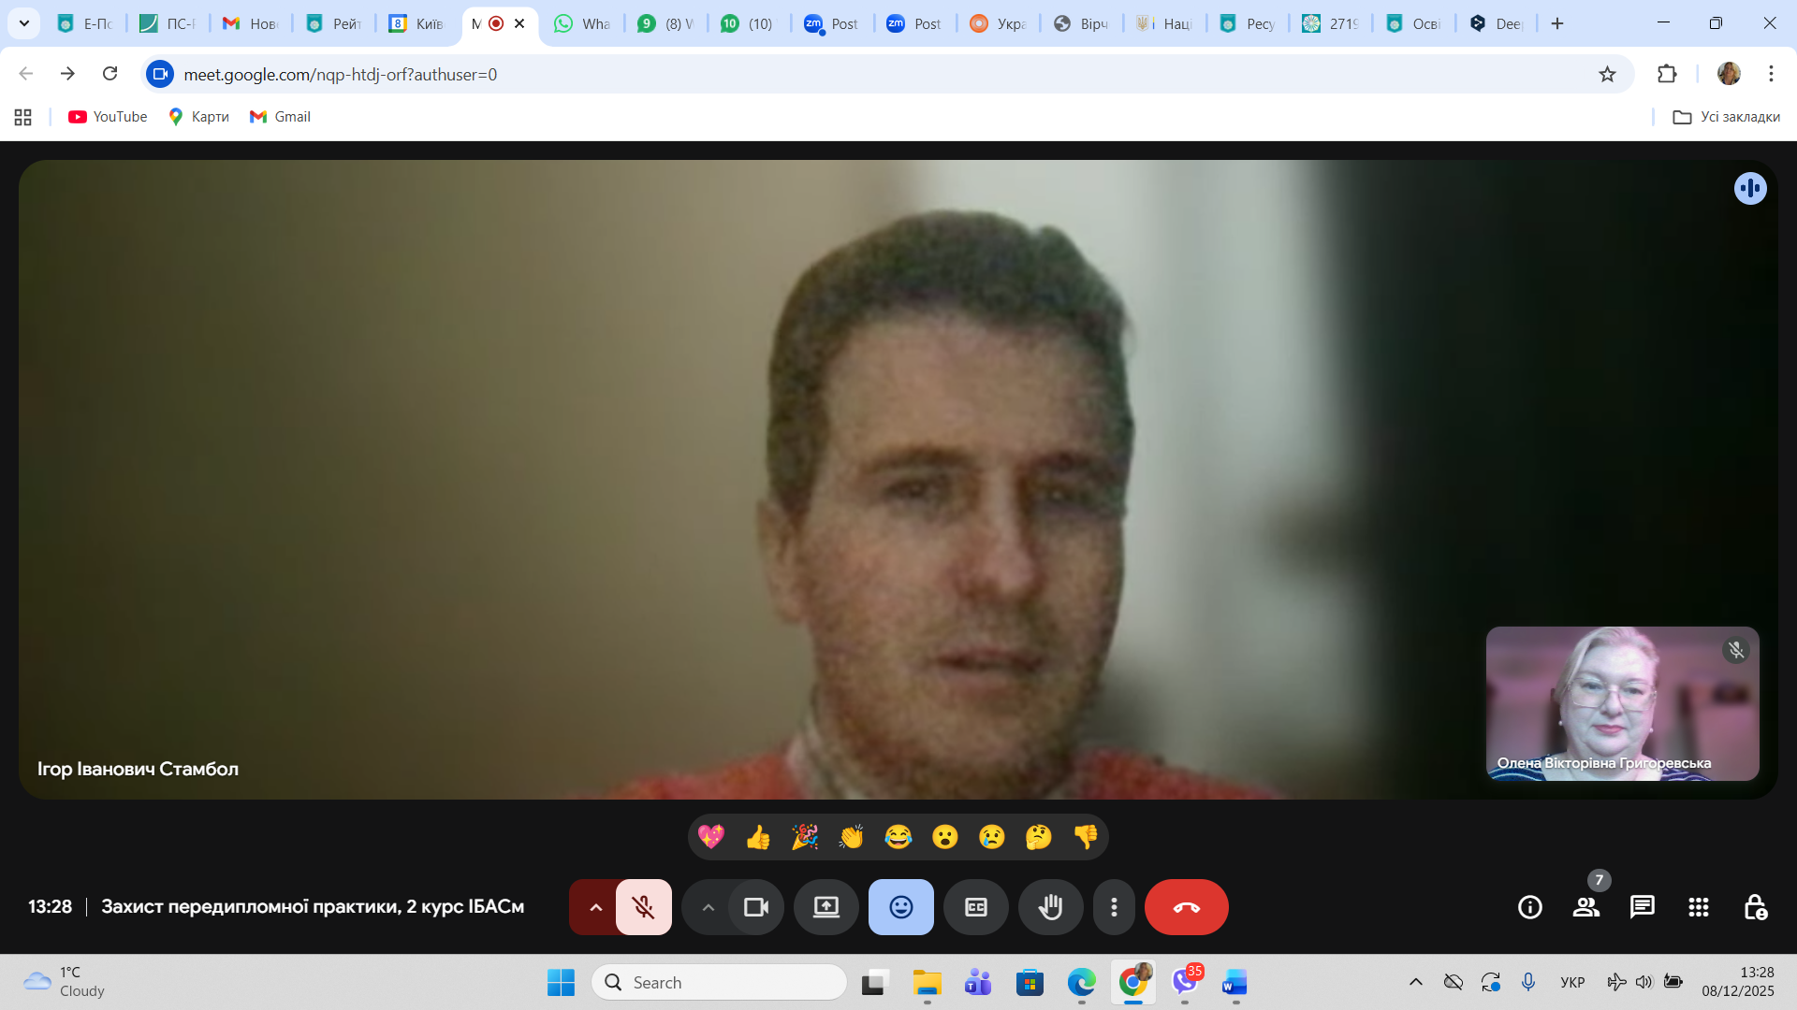Show the participants list
The height and width of the screenshot is (1010, 1797).
pos(1585,907)
